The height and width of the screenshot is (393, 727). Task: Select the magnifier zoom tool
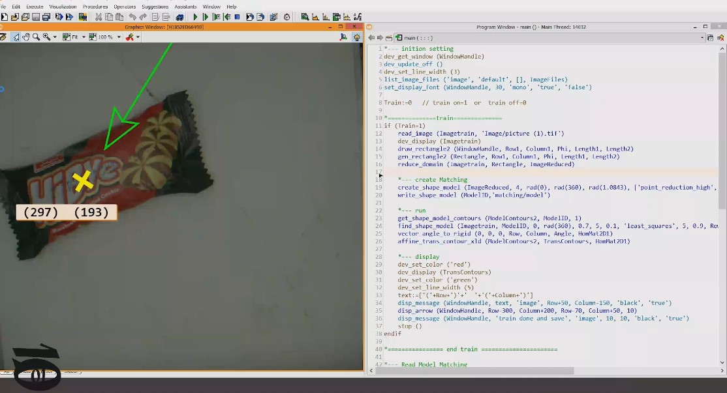click(36, 37)
